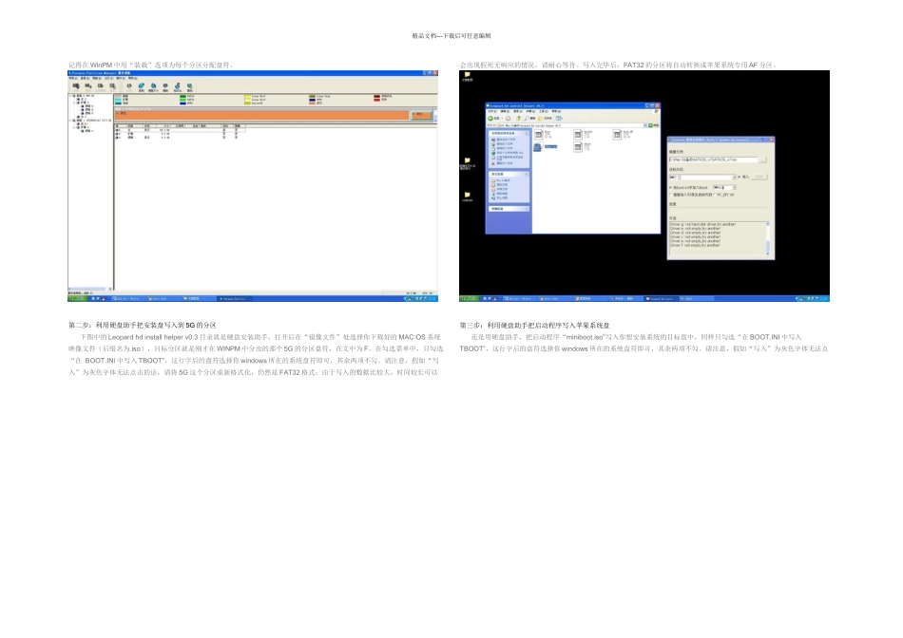Click the Search (搜索) icon in Explorer toolbar
The width and height of the screenshot is (903, 638).
coord(529,118)
